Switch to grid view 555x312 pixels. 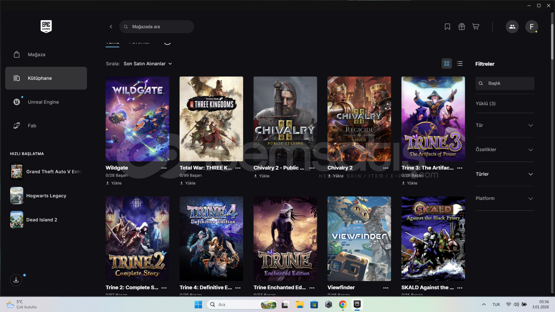[446, 64]
